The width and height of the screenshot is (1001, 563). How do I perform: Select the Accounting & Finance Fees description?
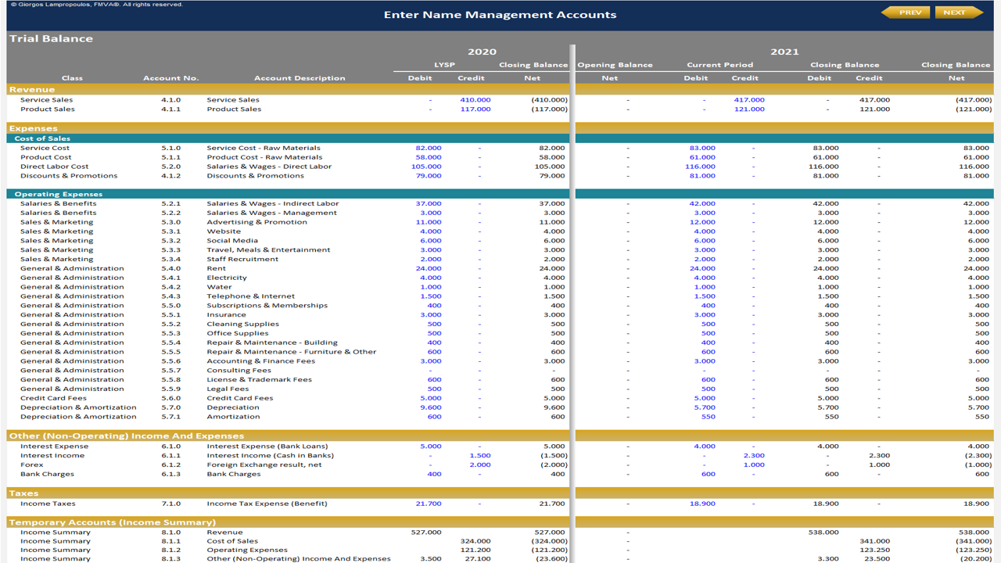[260, 361]
